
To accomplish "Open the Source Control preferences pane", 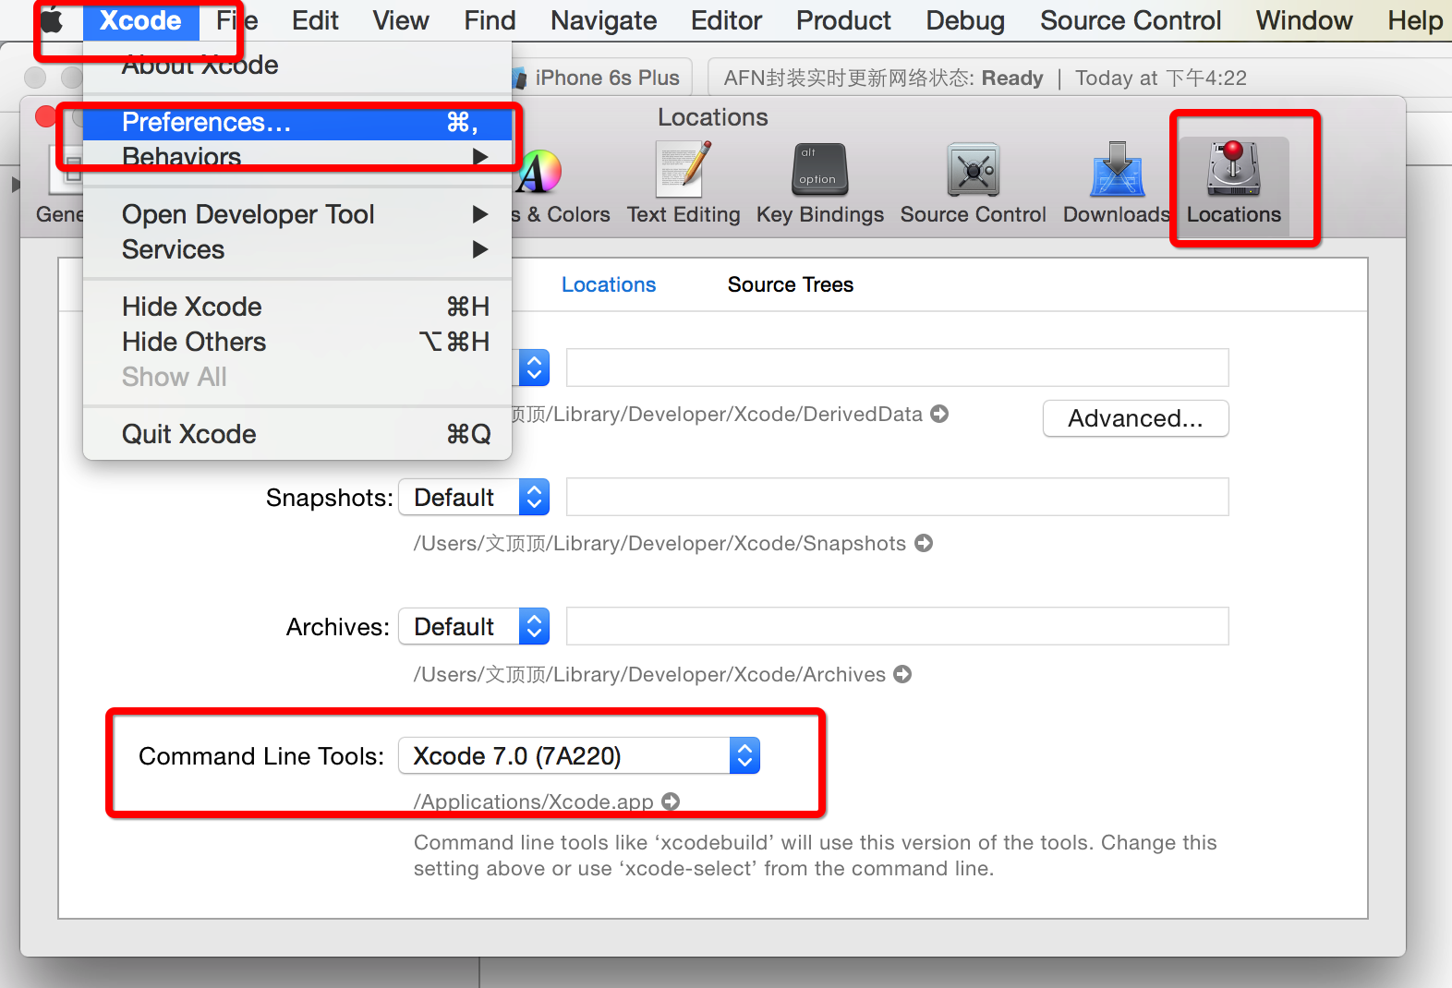I will coord(974,183).
